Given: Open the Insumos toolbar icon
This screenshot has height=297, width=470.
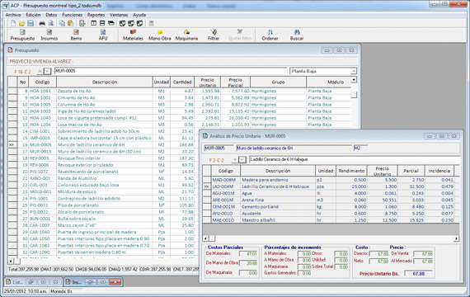Looking at the screenshot, I should click(49, 35).
